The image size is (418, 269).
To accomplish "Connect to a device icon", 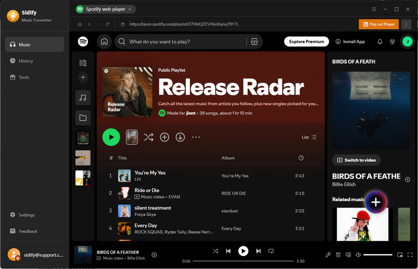I will click(x=348, y=255).
